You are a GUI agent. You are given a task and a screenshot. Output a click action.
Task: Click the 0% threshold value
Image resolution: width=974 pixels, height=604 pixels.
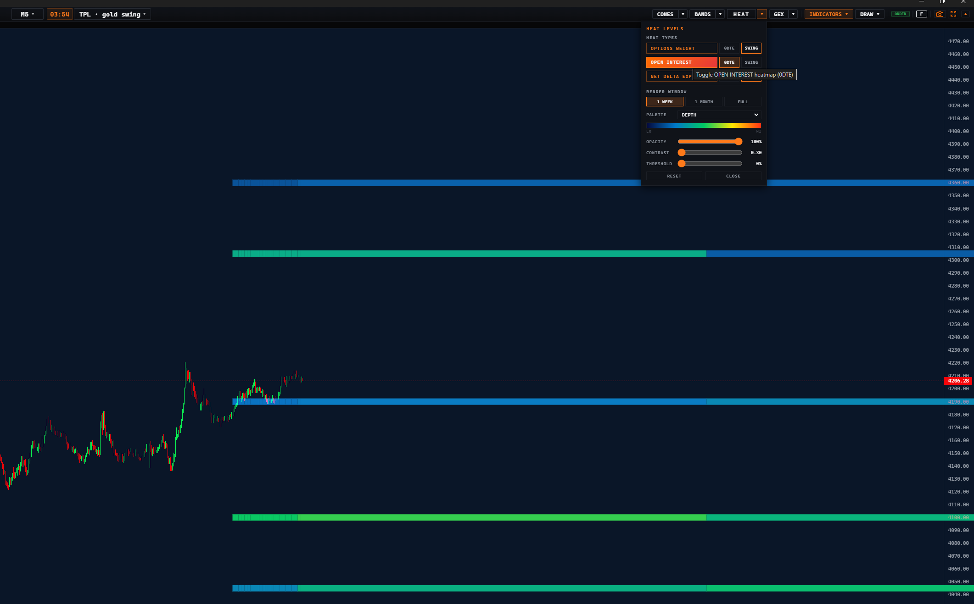759,164
